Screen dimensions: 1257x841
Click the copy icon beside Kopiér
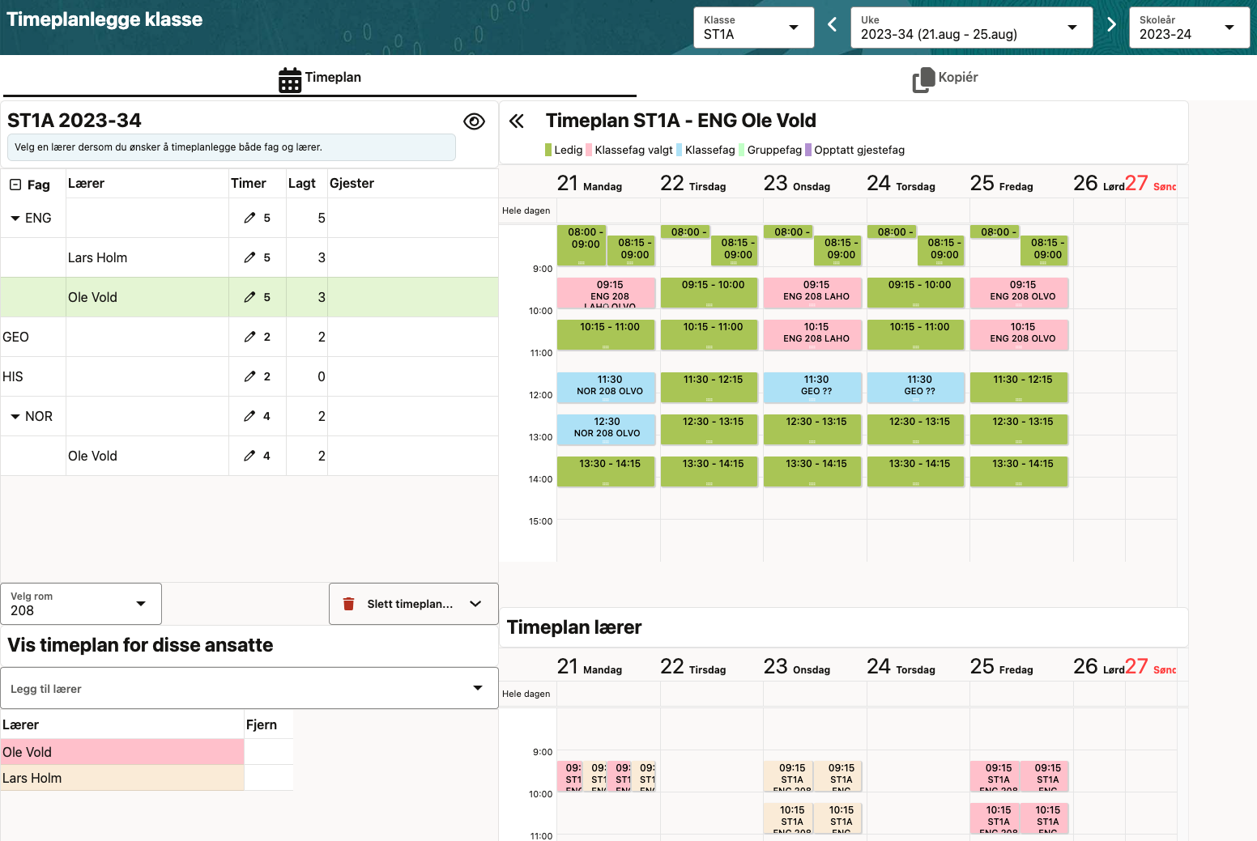click(x=923, y=79)
